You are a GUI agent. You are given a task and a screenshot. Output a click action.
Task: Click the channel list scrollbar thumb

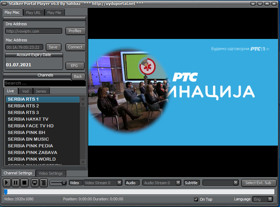83,104
